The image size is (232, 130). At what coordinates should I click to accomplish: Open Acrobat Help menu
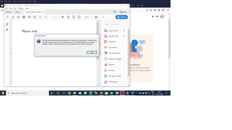[x=27, y=8]
